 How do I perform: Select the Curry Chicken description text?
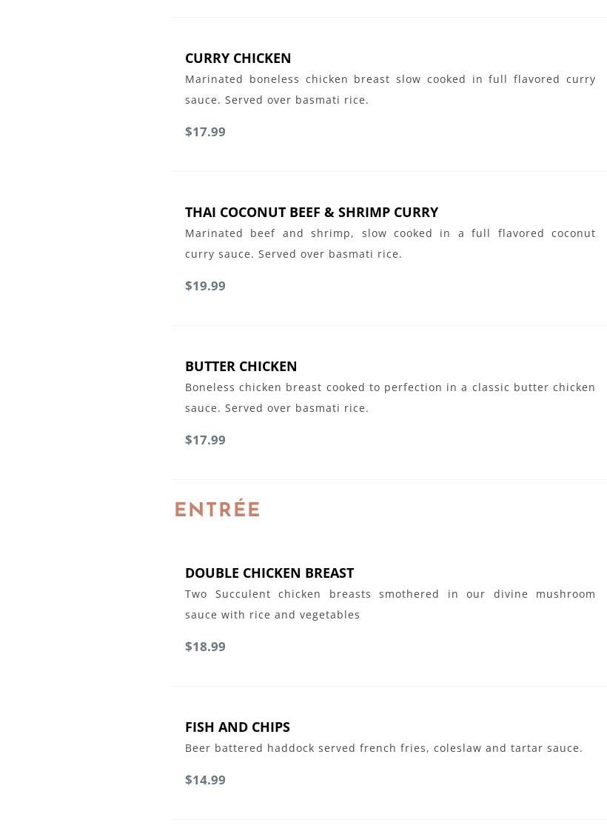pos(389,89)
